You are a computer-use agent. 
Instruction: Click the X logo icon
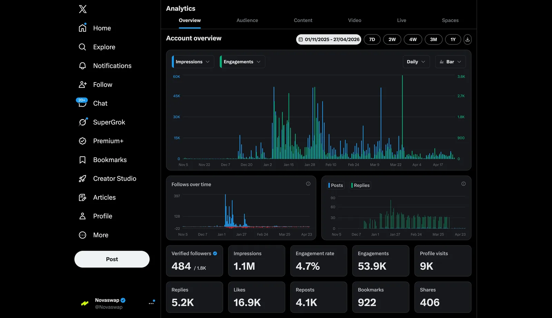tap(82, 9)
